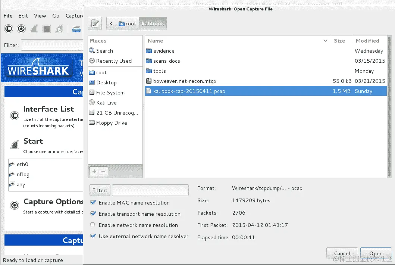This screenshot has height=265, width=395.
Task: Click the main window Filter input field
Action: pos(52,46)
